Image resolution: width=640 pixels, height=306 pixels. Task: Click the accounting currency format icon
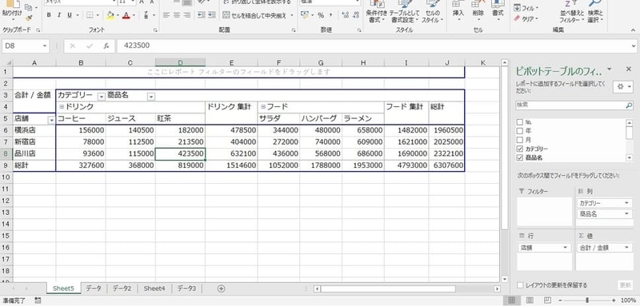(305, 15)
